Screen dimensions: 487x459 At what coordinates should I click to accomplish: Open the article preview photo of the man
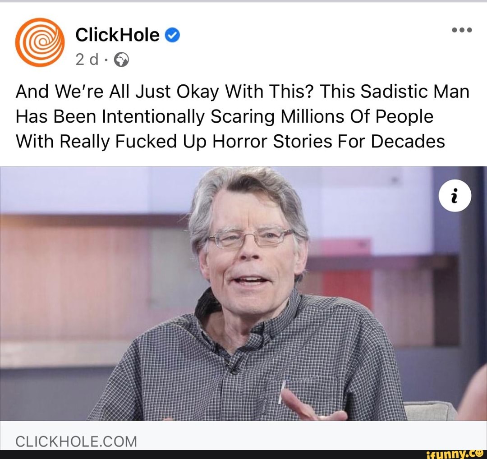pos(243,294)
